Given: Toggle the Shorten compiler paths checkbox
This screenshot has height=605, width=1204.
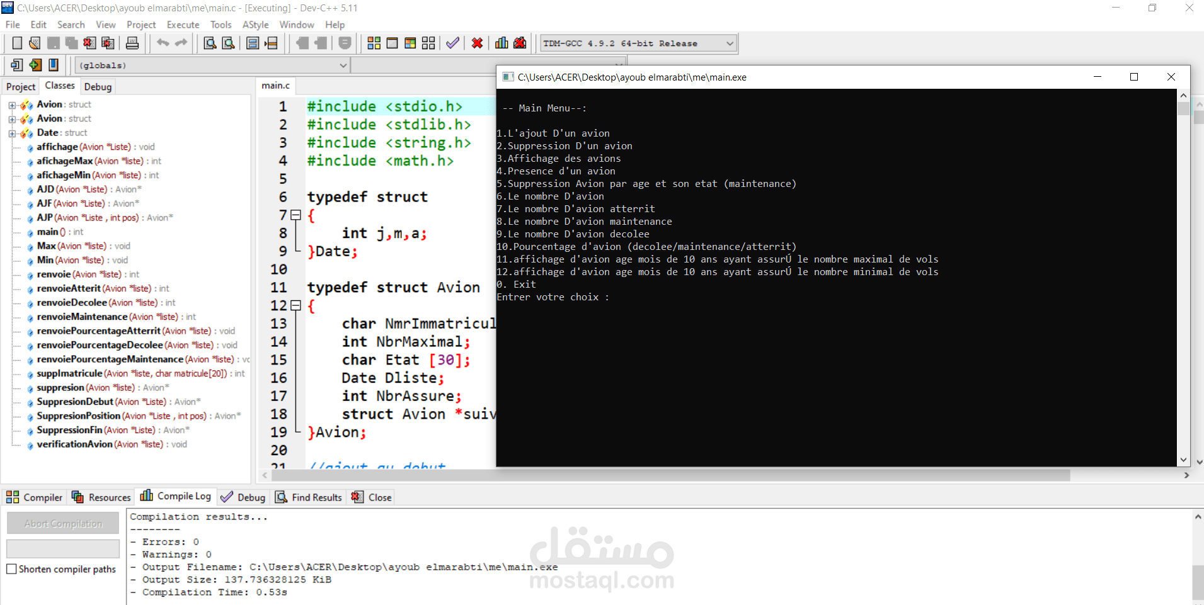Looking at the screenshot, I should (x=11, y=569).
